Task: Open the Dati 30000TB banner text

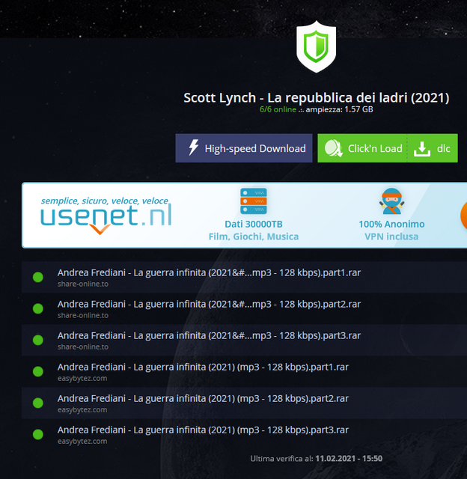Action: tap(254, 225)
